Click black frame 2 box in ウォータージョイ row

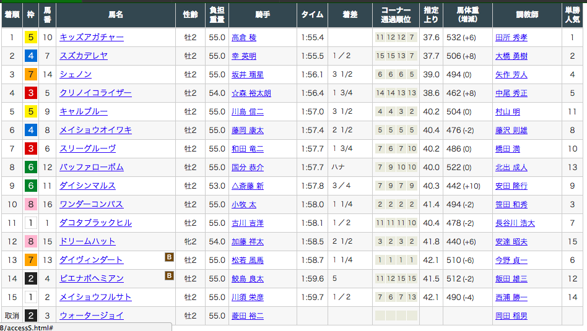pos(31,316)
